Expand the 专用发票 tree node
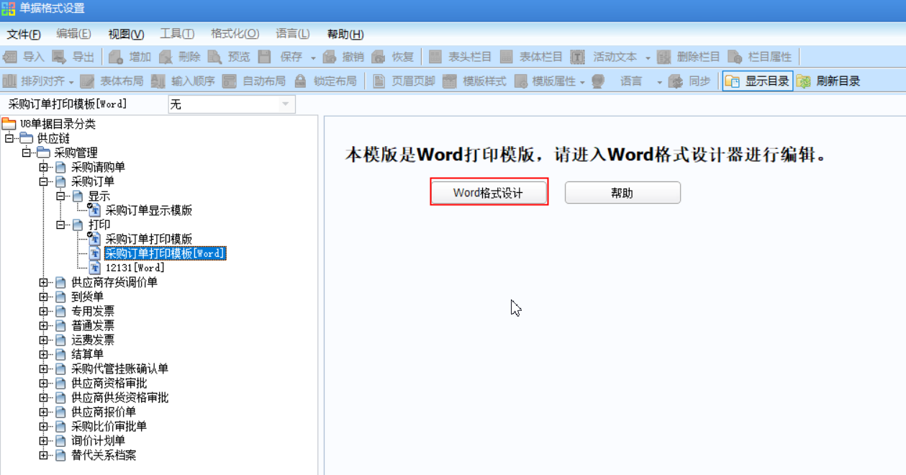Screen dimensions: 906x475 point(44,311)
